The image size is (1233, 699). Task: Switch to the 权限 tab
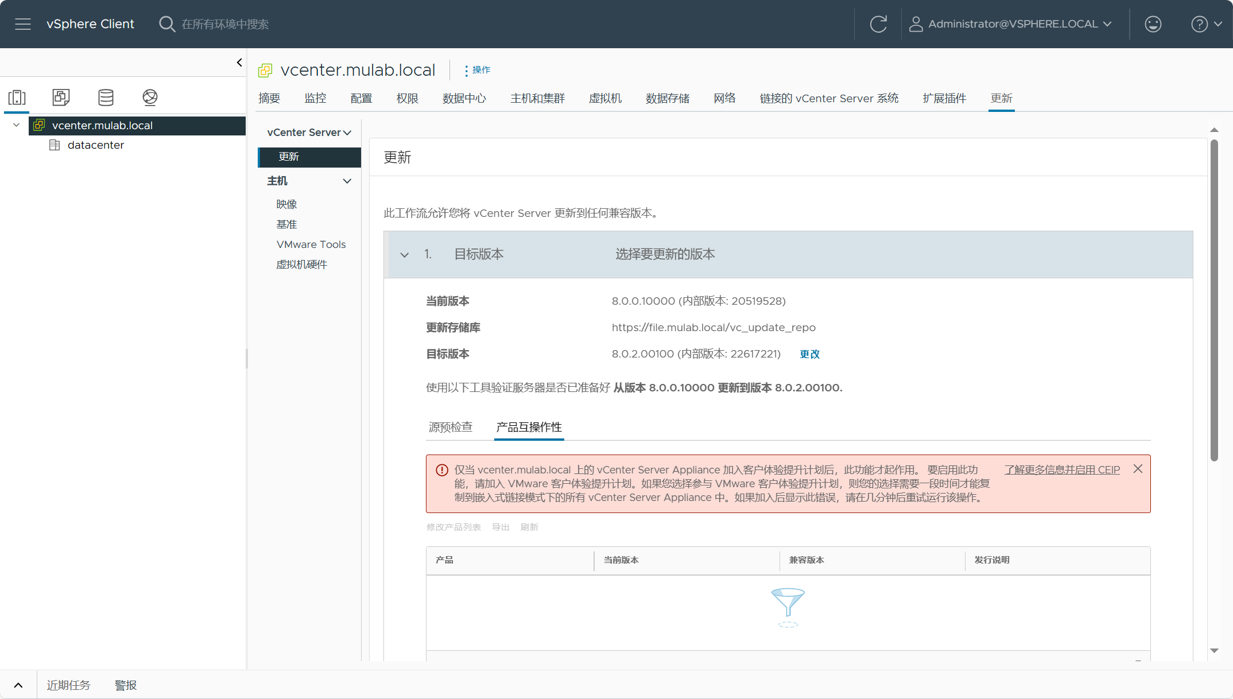tap(407, 98)
